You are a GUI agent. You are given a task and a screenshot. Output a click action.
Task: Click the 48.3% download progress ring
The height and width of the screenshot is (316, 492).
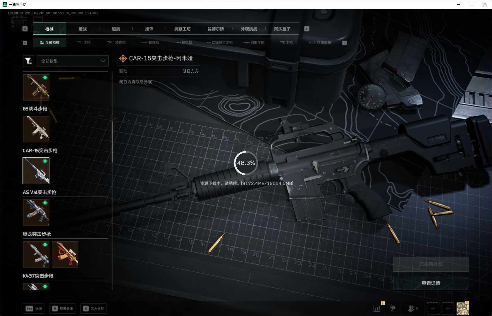click(246, 163)
